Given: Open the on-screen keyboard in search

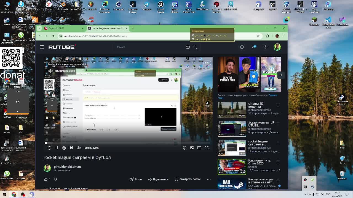Looking at the screenshot, I should point(188,47).
